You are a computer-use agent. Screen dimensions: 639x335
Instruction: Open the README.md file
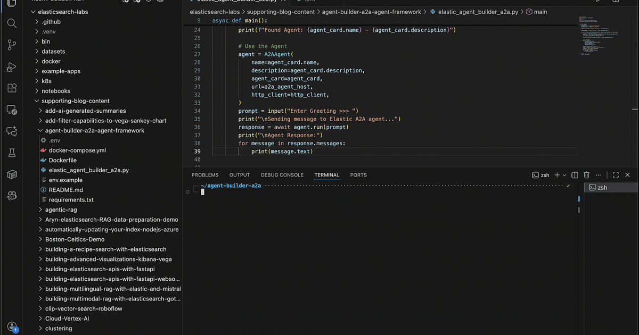(x=65, y=189)
